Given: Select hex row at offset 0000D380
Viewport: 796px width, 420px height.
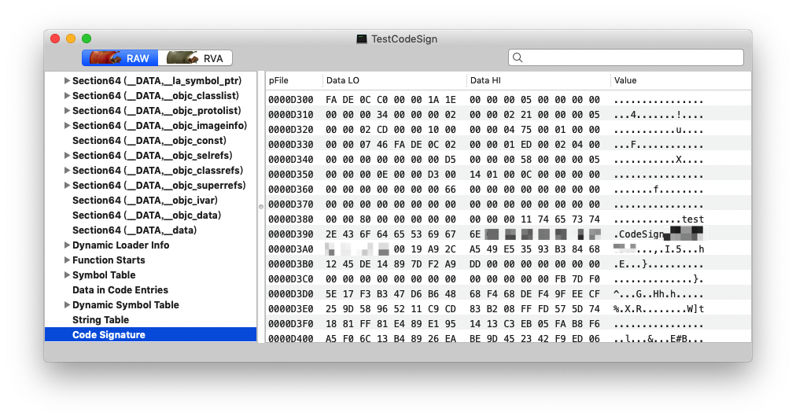Looking at the screenshot, I should 508,219.
